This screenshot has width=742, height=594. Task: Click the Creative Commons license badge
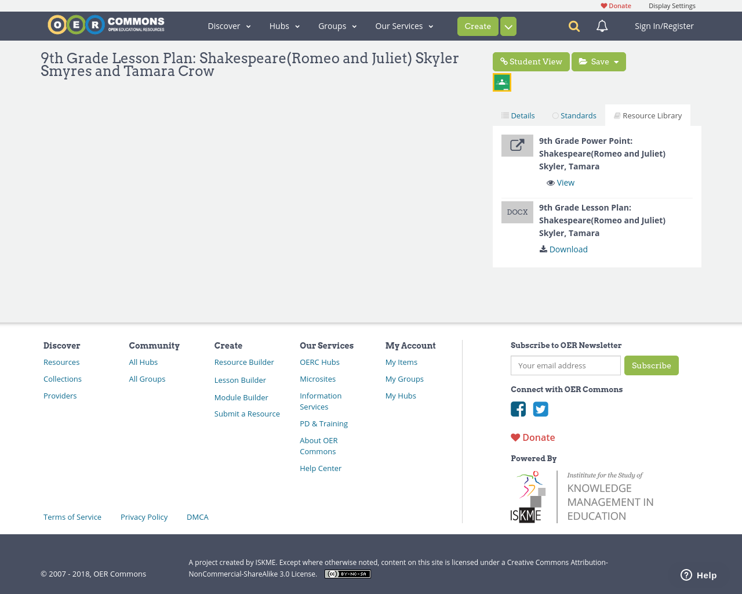pyautogui.click(x=348, y=574)
